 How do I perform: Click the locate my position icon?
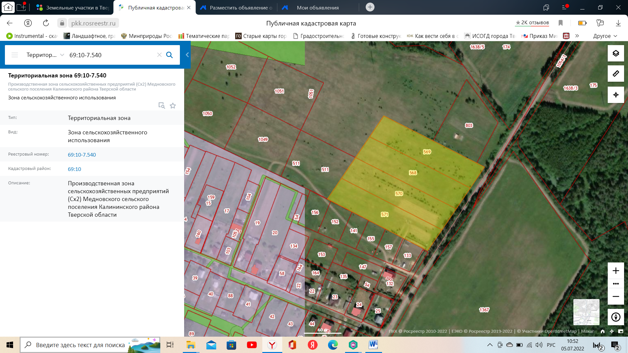click(x=616, y=95)
